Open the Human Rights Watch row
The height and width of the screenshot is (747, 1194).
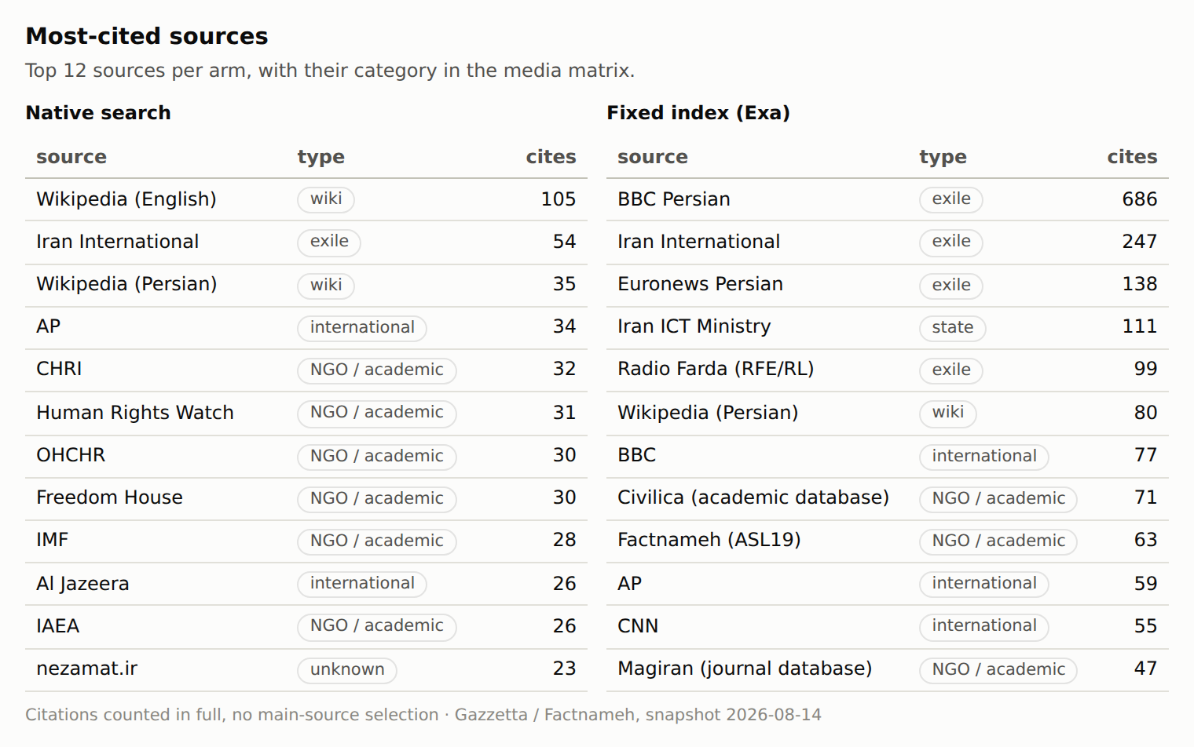click(306, 413)
